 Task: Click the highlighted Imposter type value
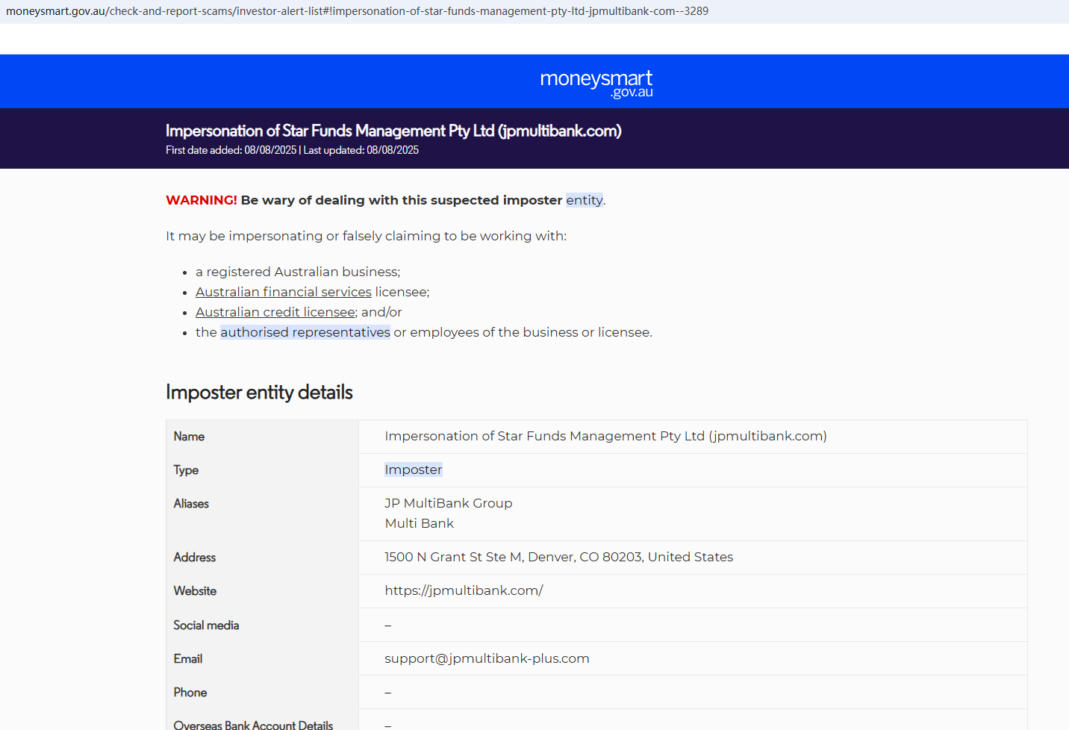coord(414,469)
